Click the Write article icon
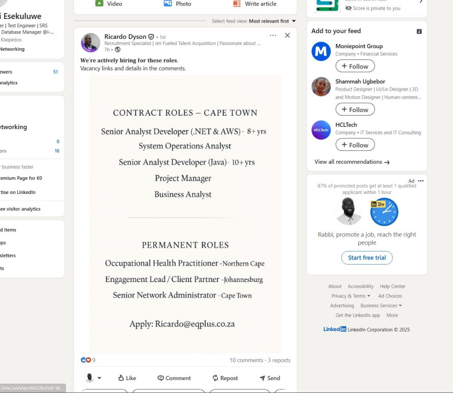 tap(237, 4)
